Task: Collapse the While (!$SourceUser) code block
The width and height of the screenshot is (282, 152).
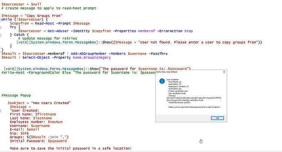Action: 0,20
